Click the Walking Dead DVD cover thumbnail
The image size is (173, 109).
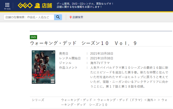[x=44, y=67]
